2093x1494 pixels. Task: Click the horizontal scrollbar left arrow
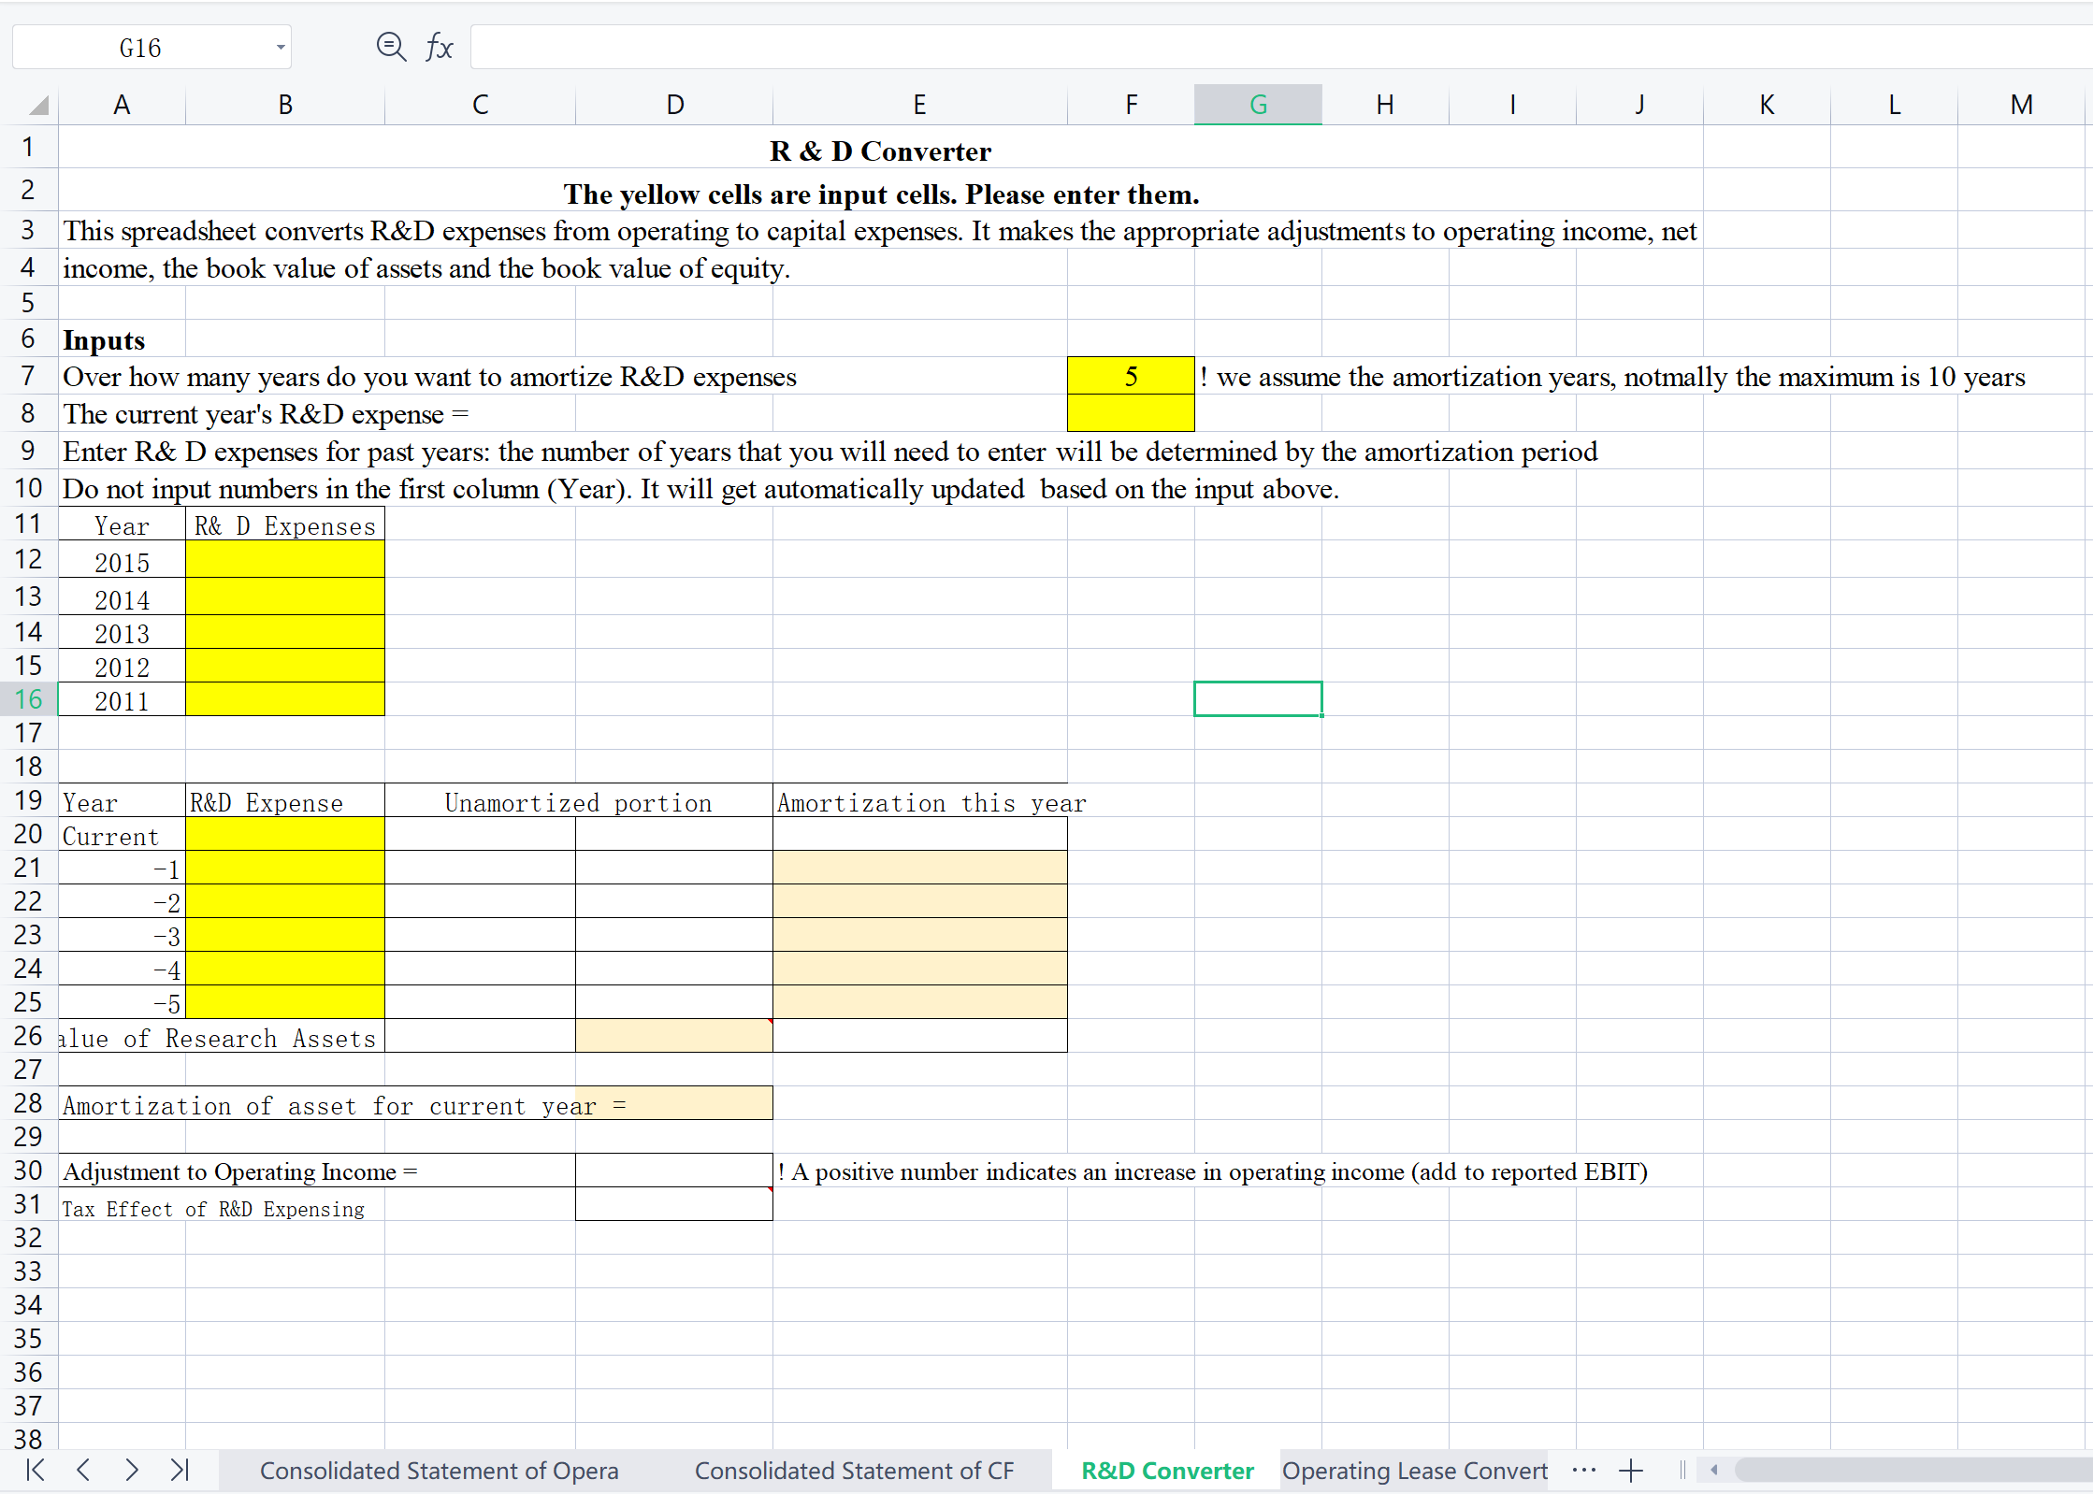[1714, 1470]
